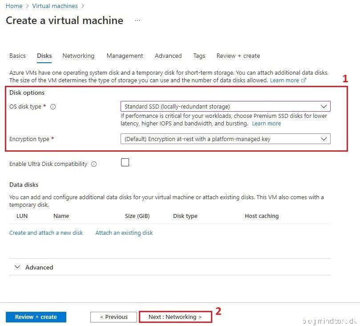Click the info icon next to Ultra Disk compatibility
This screenshot has width=360, height=326.
pyautogui.click(x=94, y=164)
